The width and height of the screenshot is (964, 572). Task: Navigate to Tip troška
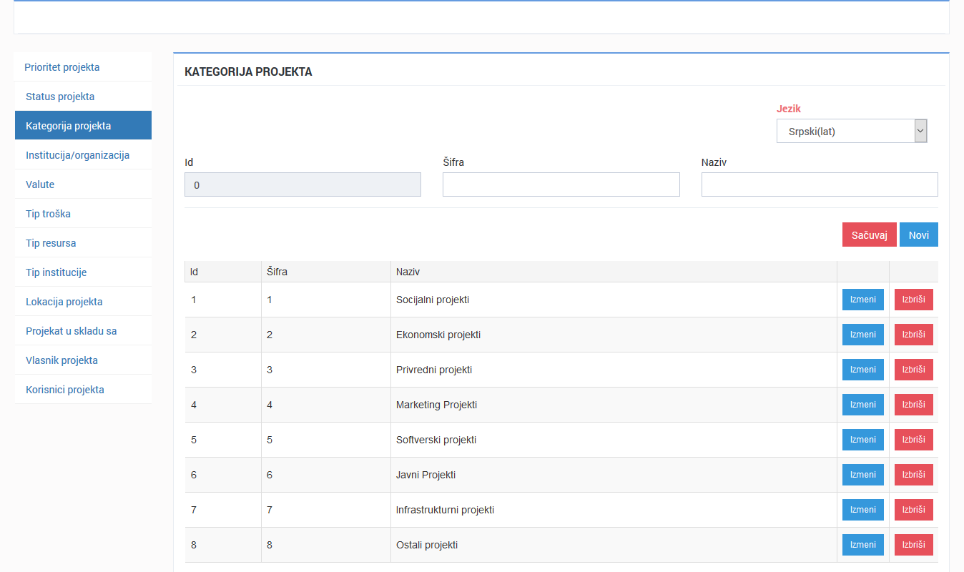48,214
